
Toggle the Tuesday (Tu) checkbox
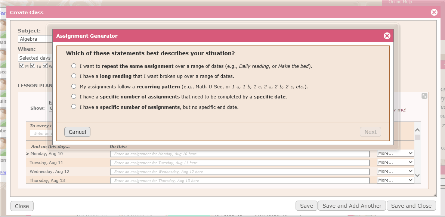click(33, 66)
